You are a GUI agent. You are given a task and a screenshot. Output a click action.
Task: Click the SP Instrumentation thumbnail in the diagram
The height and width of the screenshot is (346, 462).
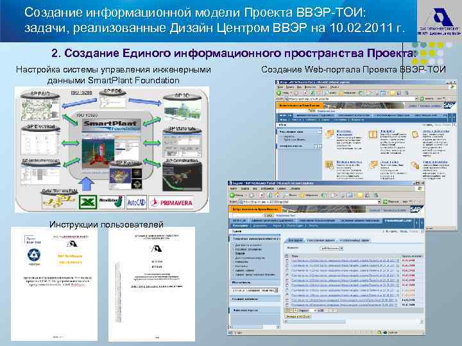(40, 172)
